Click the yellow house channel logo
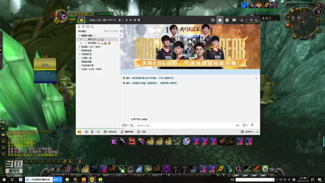Screen dimensions: 325x183 point(82,20)
